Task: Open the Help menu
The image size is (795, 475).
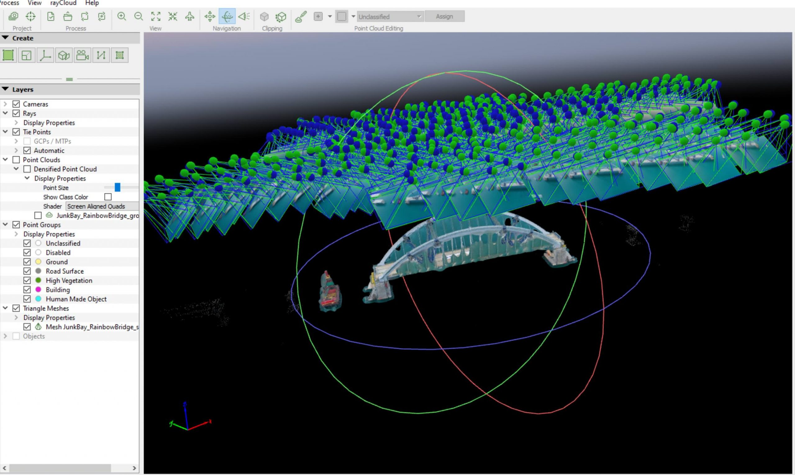Action: click(92, 3)
